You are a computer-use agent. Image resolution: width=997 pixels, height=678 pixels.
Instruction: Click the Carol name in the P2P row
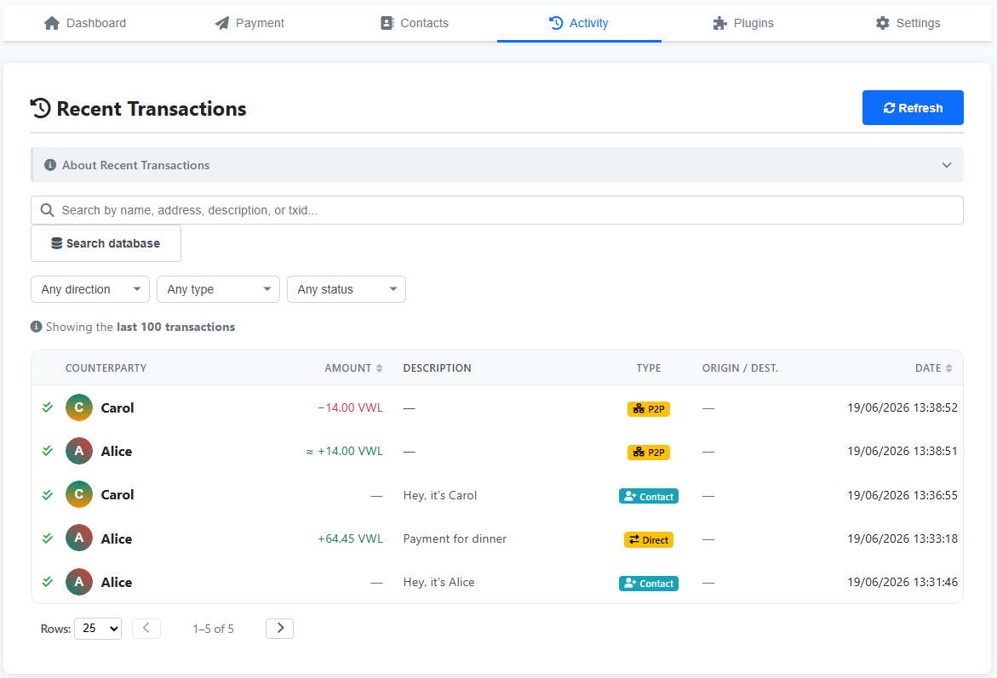117,408
